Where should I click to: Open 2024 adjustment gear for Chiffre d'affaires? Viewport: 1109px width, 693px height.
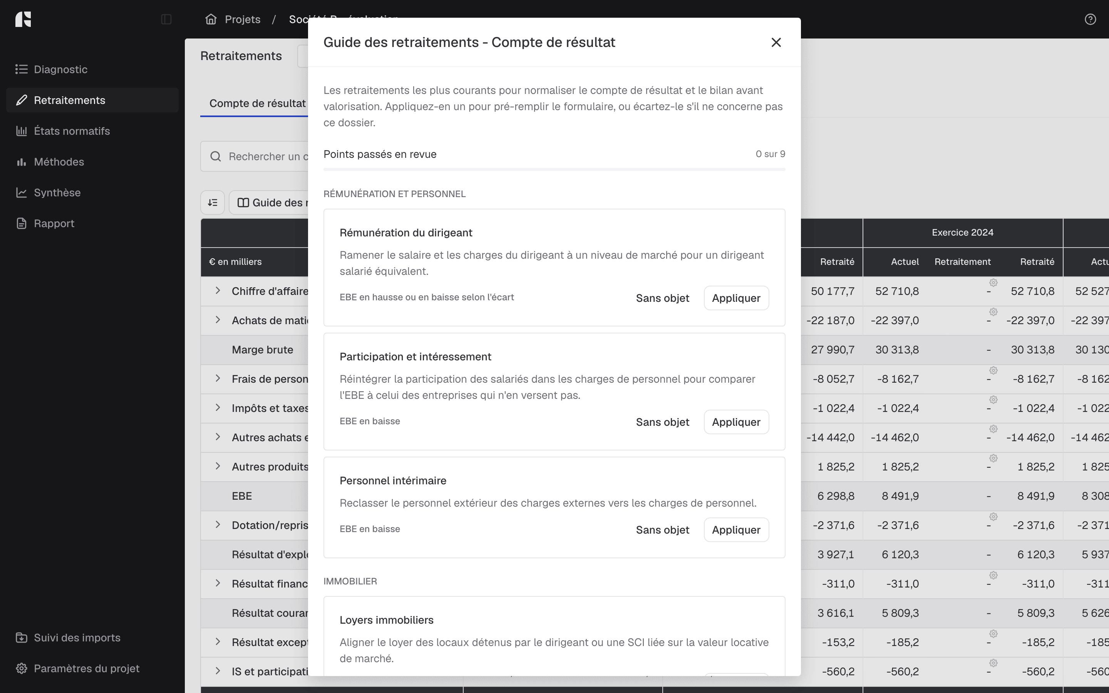click(x=993, y=282)
